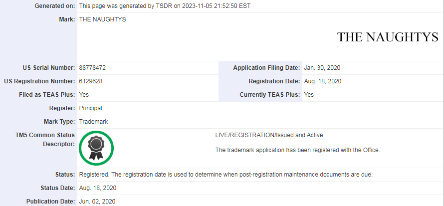Select the Register value Principal
The height and width of the screenshot is (206, 444).
91,108
